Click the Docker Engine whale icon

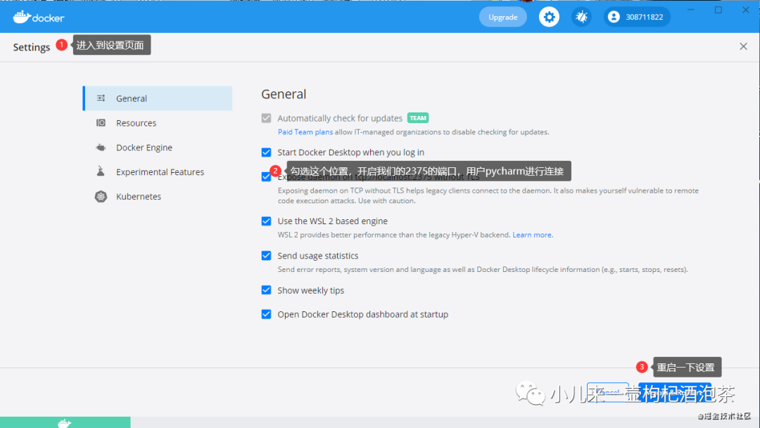101,148
